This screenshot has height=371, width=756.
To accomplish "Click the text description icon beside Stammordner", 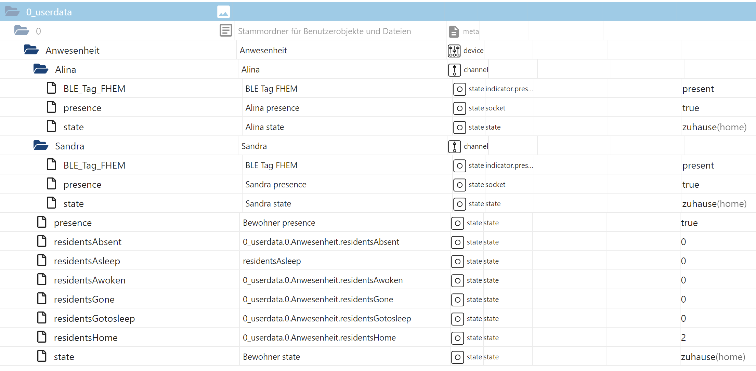I will coord(226,31).
